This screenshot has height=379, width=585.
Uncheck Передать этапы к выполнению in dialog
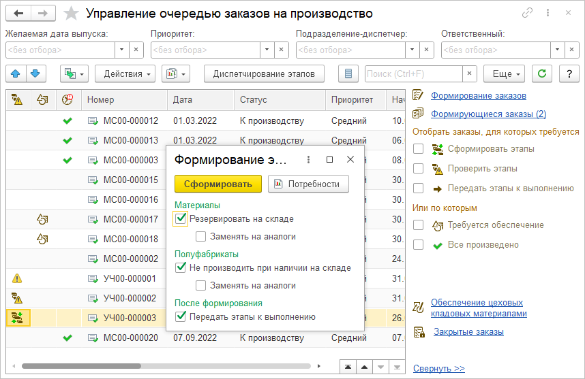point(181,317)
